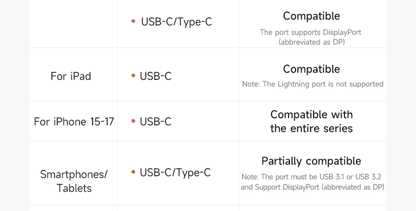Click the orange bullet before USB-C/Type-C at top

[x=133, y=21]
